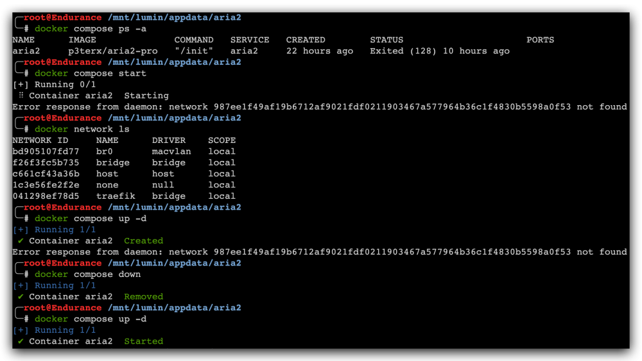Click network ID f26f3fc5b735

coord(46,163)
